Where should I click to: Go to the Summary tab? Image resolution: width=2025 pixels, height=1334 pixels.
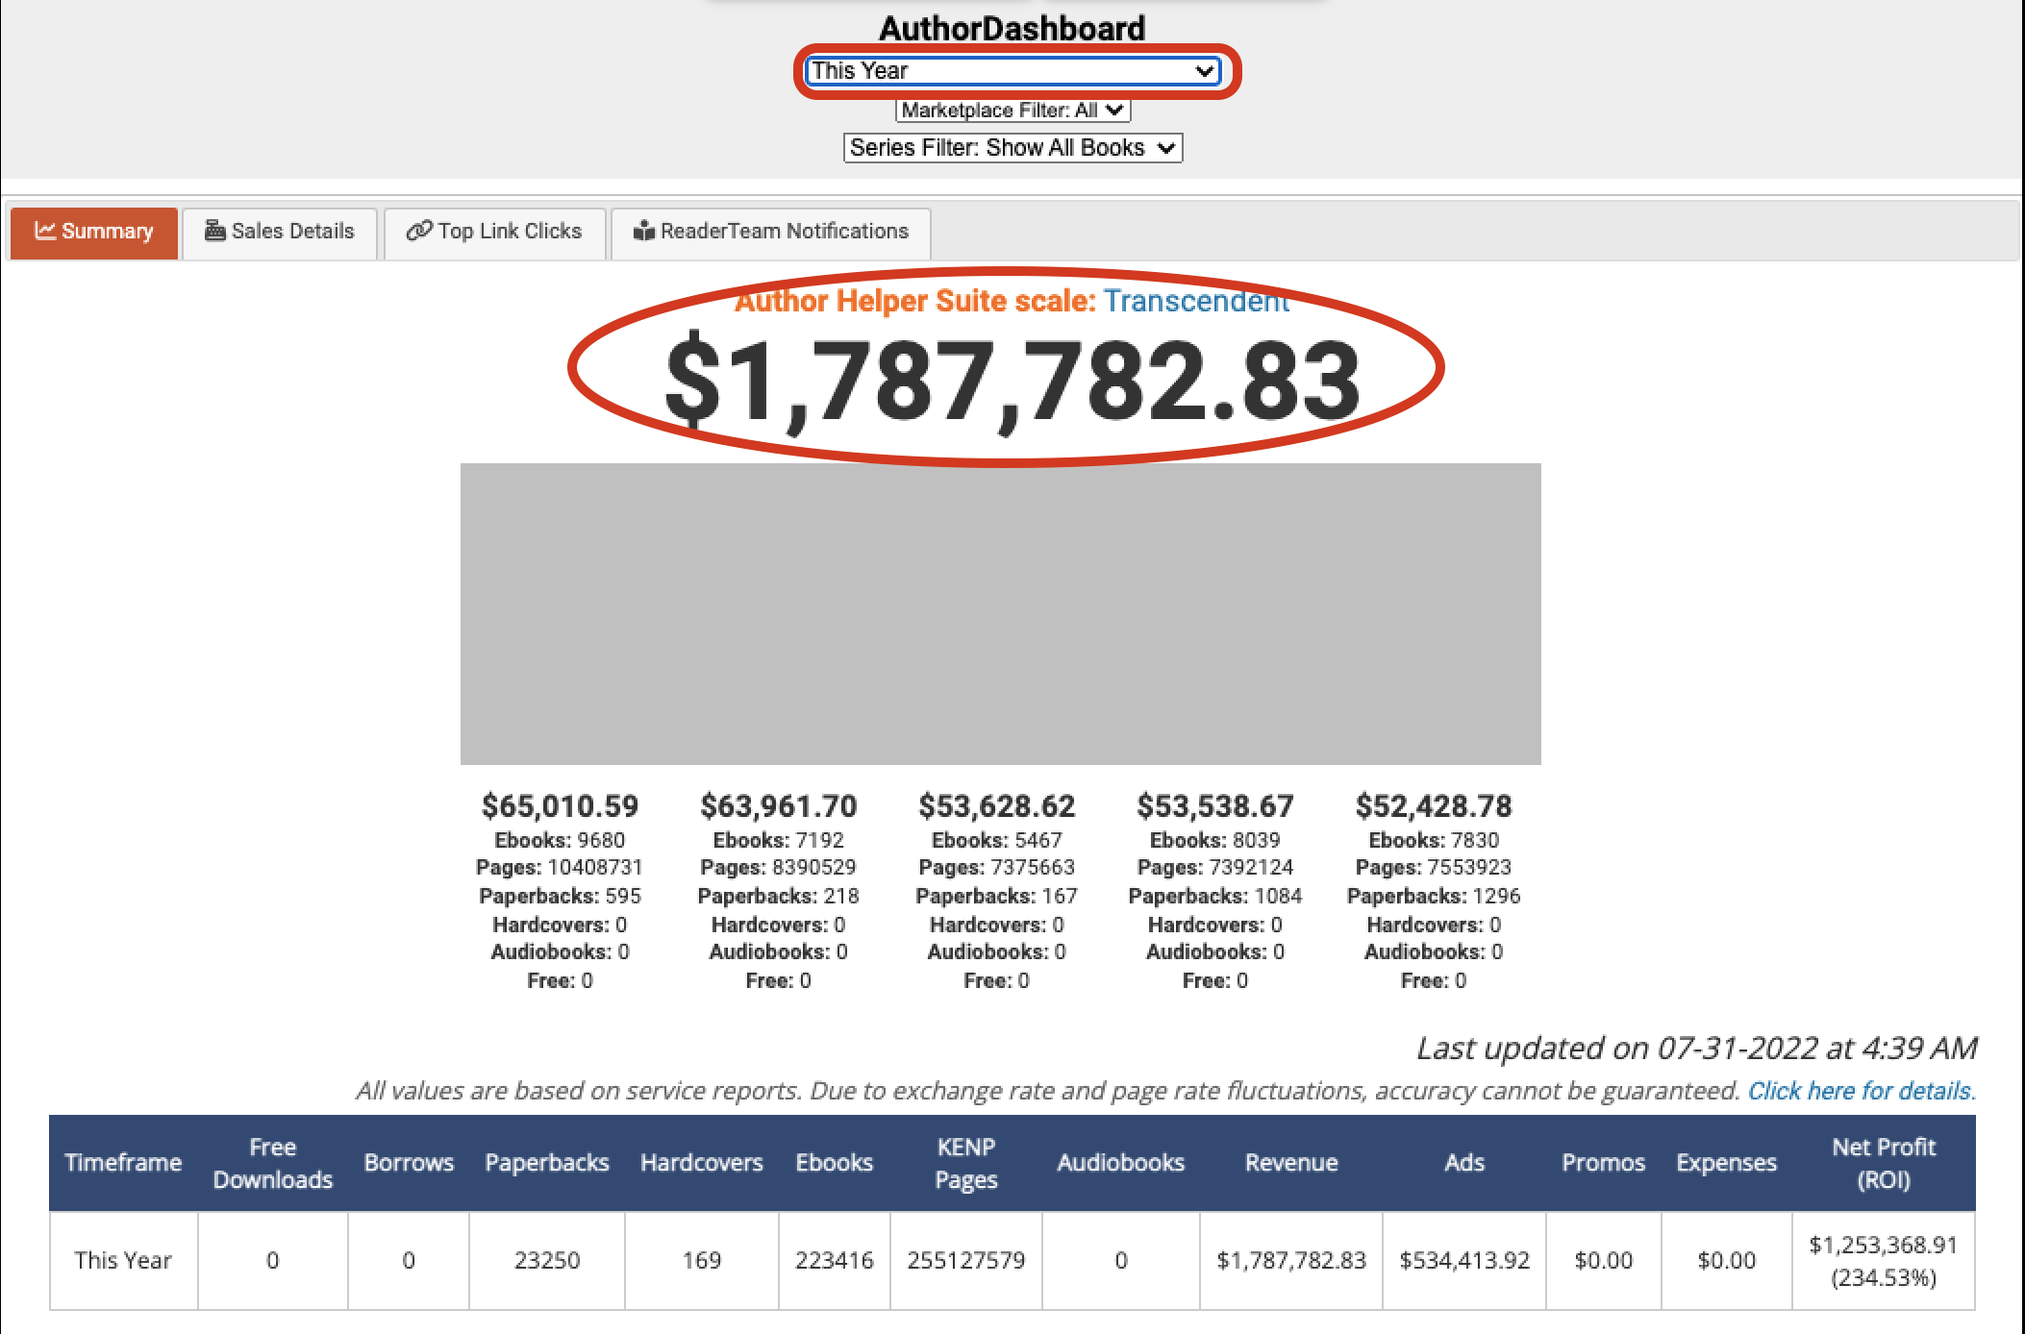point(94,232)
